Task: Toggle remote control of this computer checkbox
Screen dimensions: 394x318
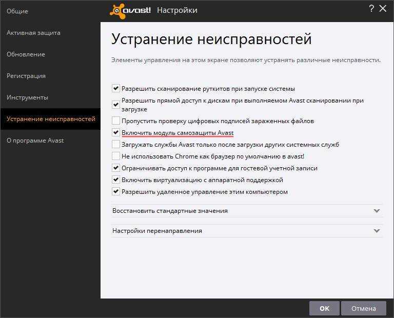Action: click(115, 192)
